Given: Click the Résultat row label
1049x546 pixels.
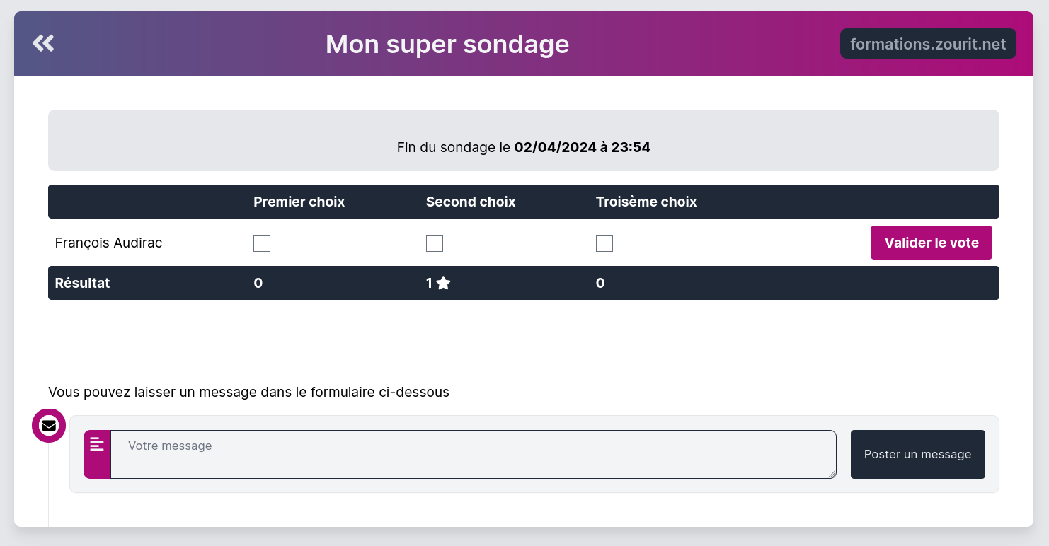Looking at the screenshot, I should point(82,284).
